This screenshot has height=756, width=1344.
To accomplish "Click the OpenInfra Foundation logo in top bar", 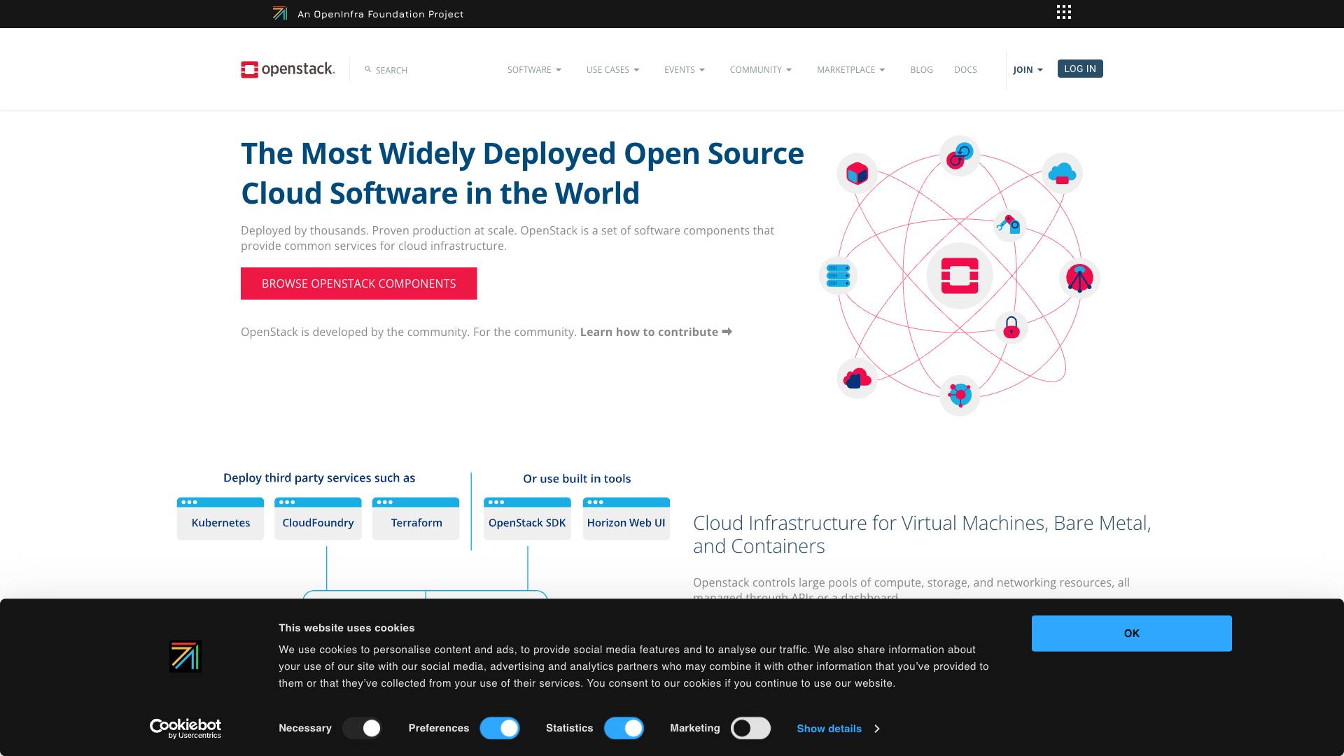I will 280,13.
